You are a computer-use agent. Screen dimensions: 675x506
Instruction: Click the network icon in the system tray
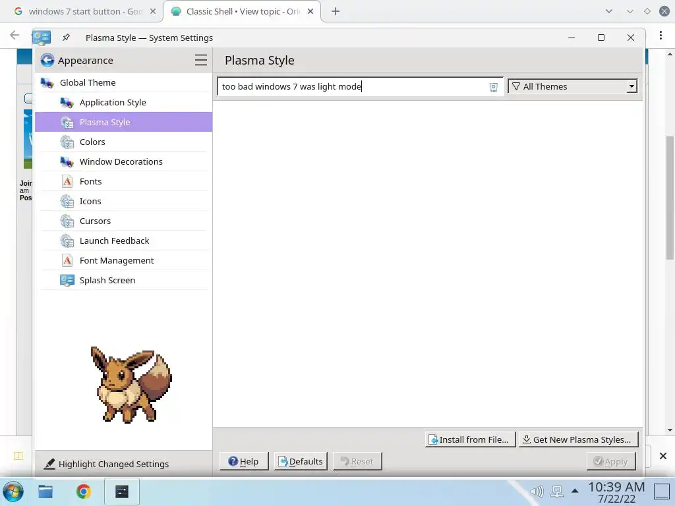[556, 491]
